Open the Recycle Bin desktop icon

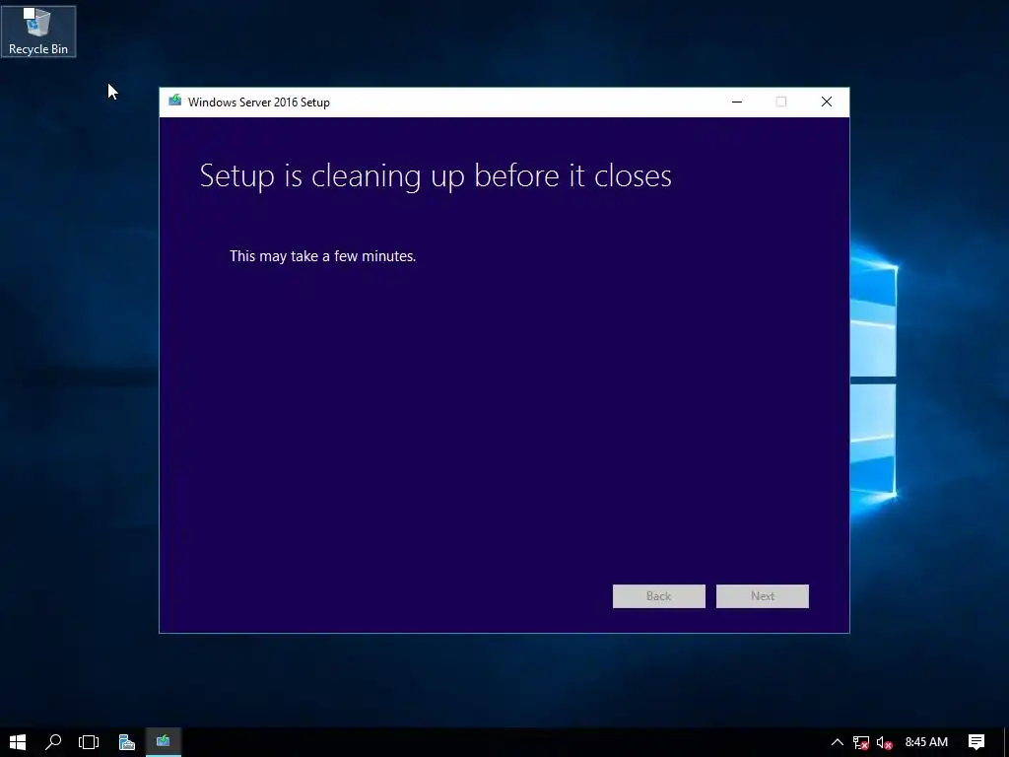click(38, 31)
